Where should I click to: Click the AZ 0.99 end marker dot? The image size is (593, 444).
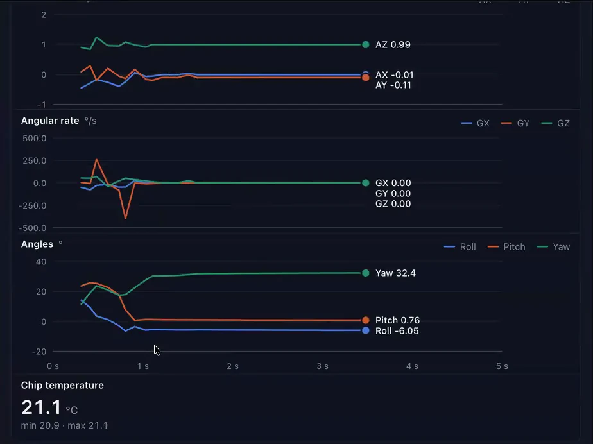point(366,45)
